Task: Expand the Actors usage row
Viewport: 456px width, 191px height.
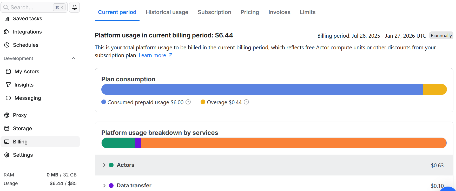Action: (104, 165)
